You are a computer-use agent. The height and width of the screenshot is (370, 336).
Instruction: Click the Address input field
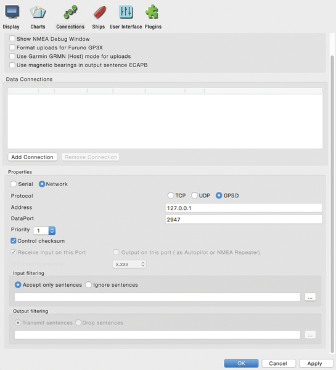tap(244, 208)
